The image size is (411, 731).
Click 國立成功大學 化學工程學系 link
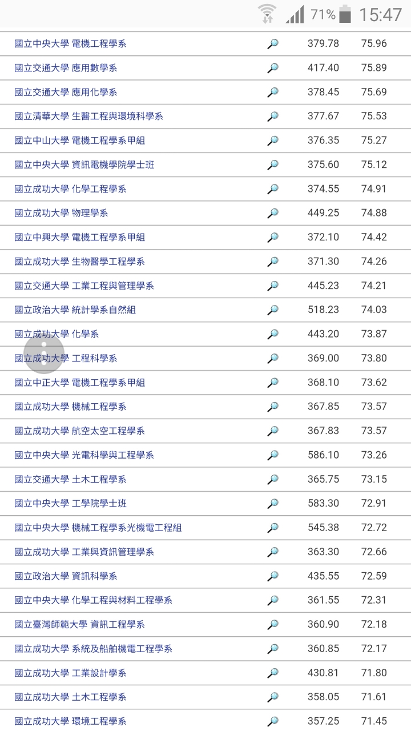point(70,189)
